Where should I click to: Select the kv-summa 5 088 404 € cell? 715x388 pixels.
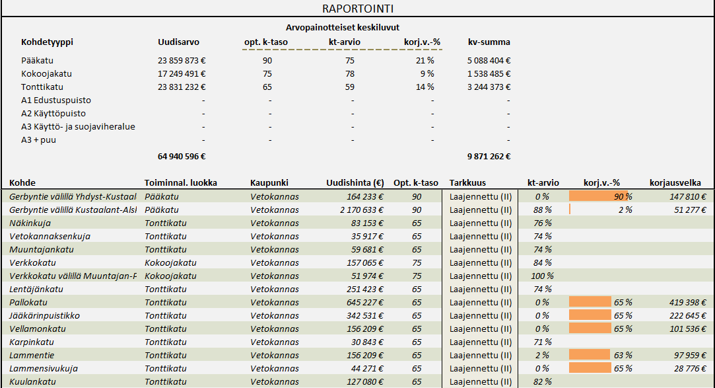[489, 60]
